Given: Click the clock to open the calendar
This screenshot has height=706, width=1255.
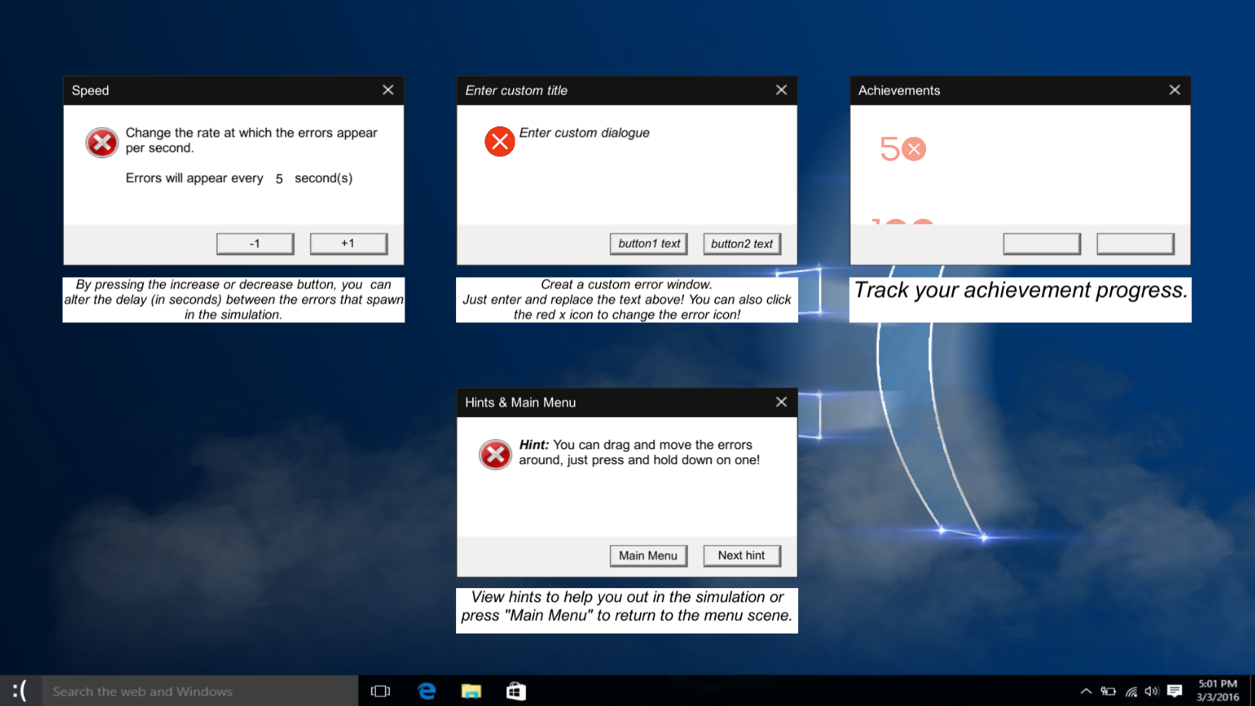Looking at the screenshot, I should [x=1217, y=690].
